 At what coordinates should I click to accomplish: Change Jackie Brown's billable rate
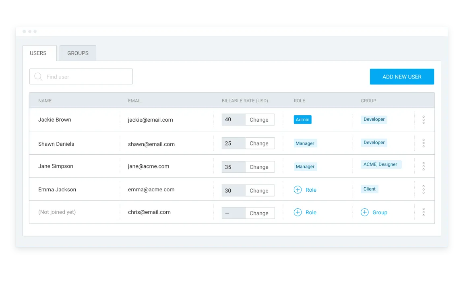260,120
